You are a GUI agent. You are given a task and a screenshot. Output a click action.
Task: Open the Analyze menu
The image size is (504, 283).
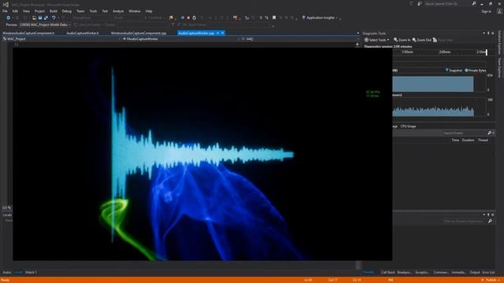coord(118,11)
